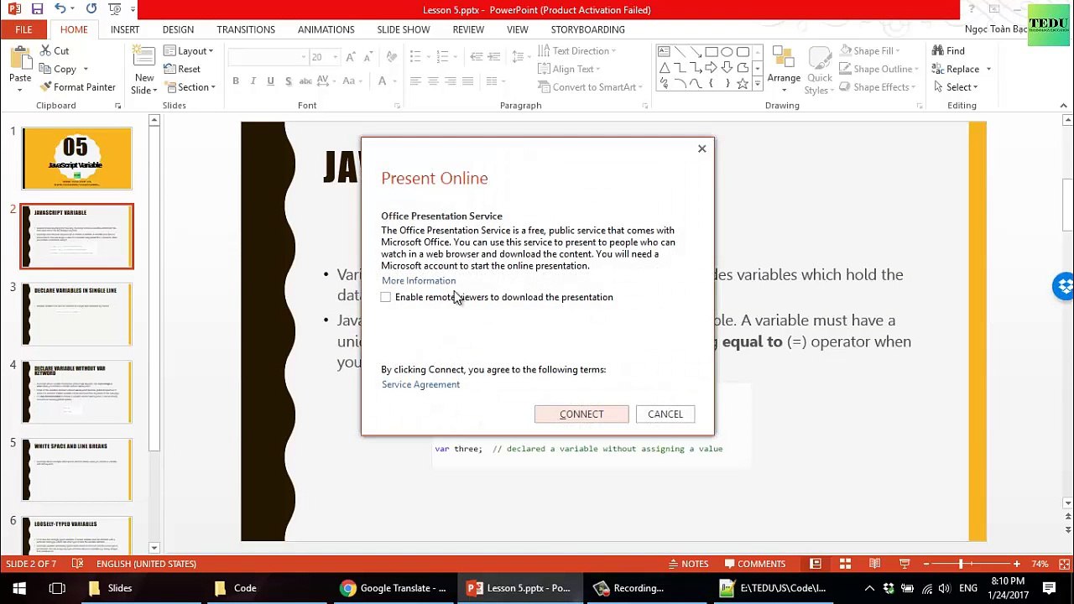The height and width of the screenshot is (604, 1074).
Task: Click CONNECT in Present Online dialog
Action: (581, 414)
